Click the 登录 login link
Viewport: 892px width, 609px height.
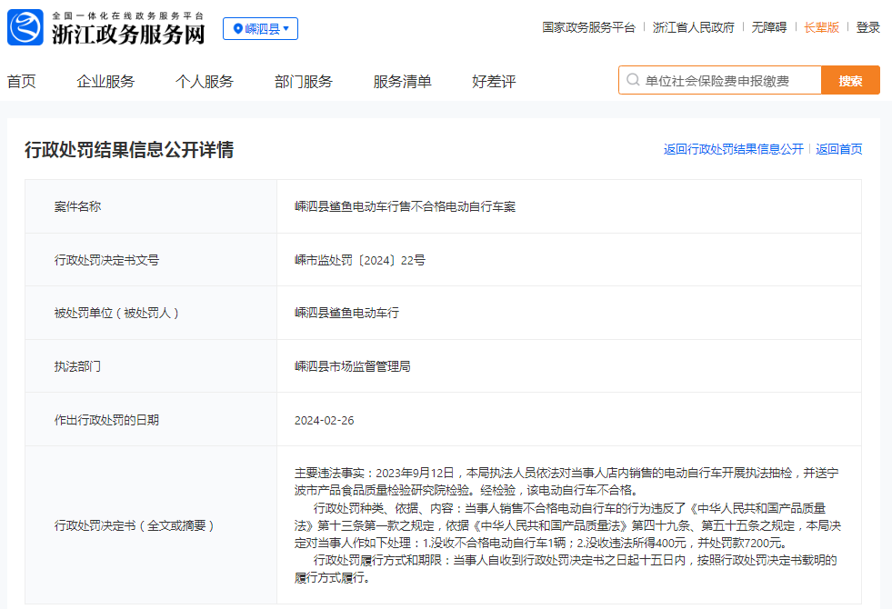pos(867,27)
